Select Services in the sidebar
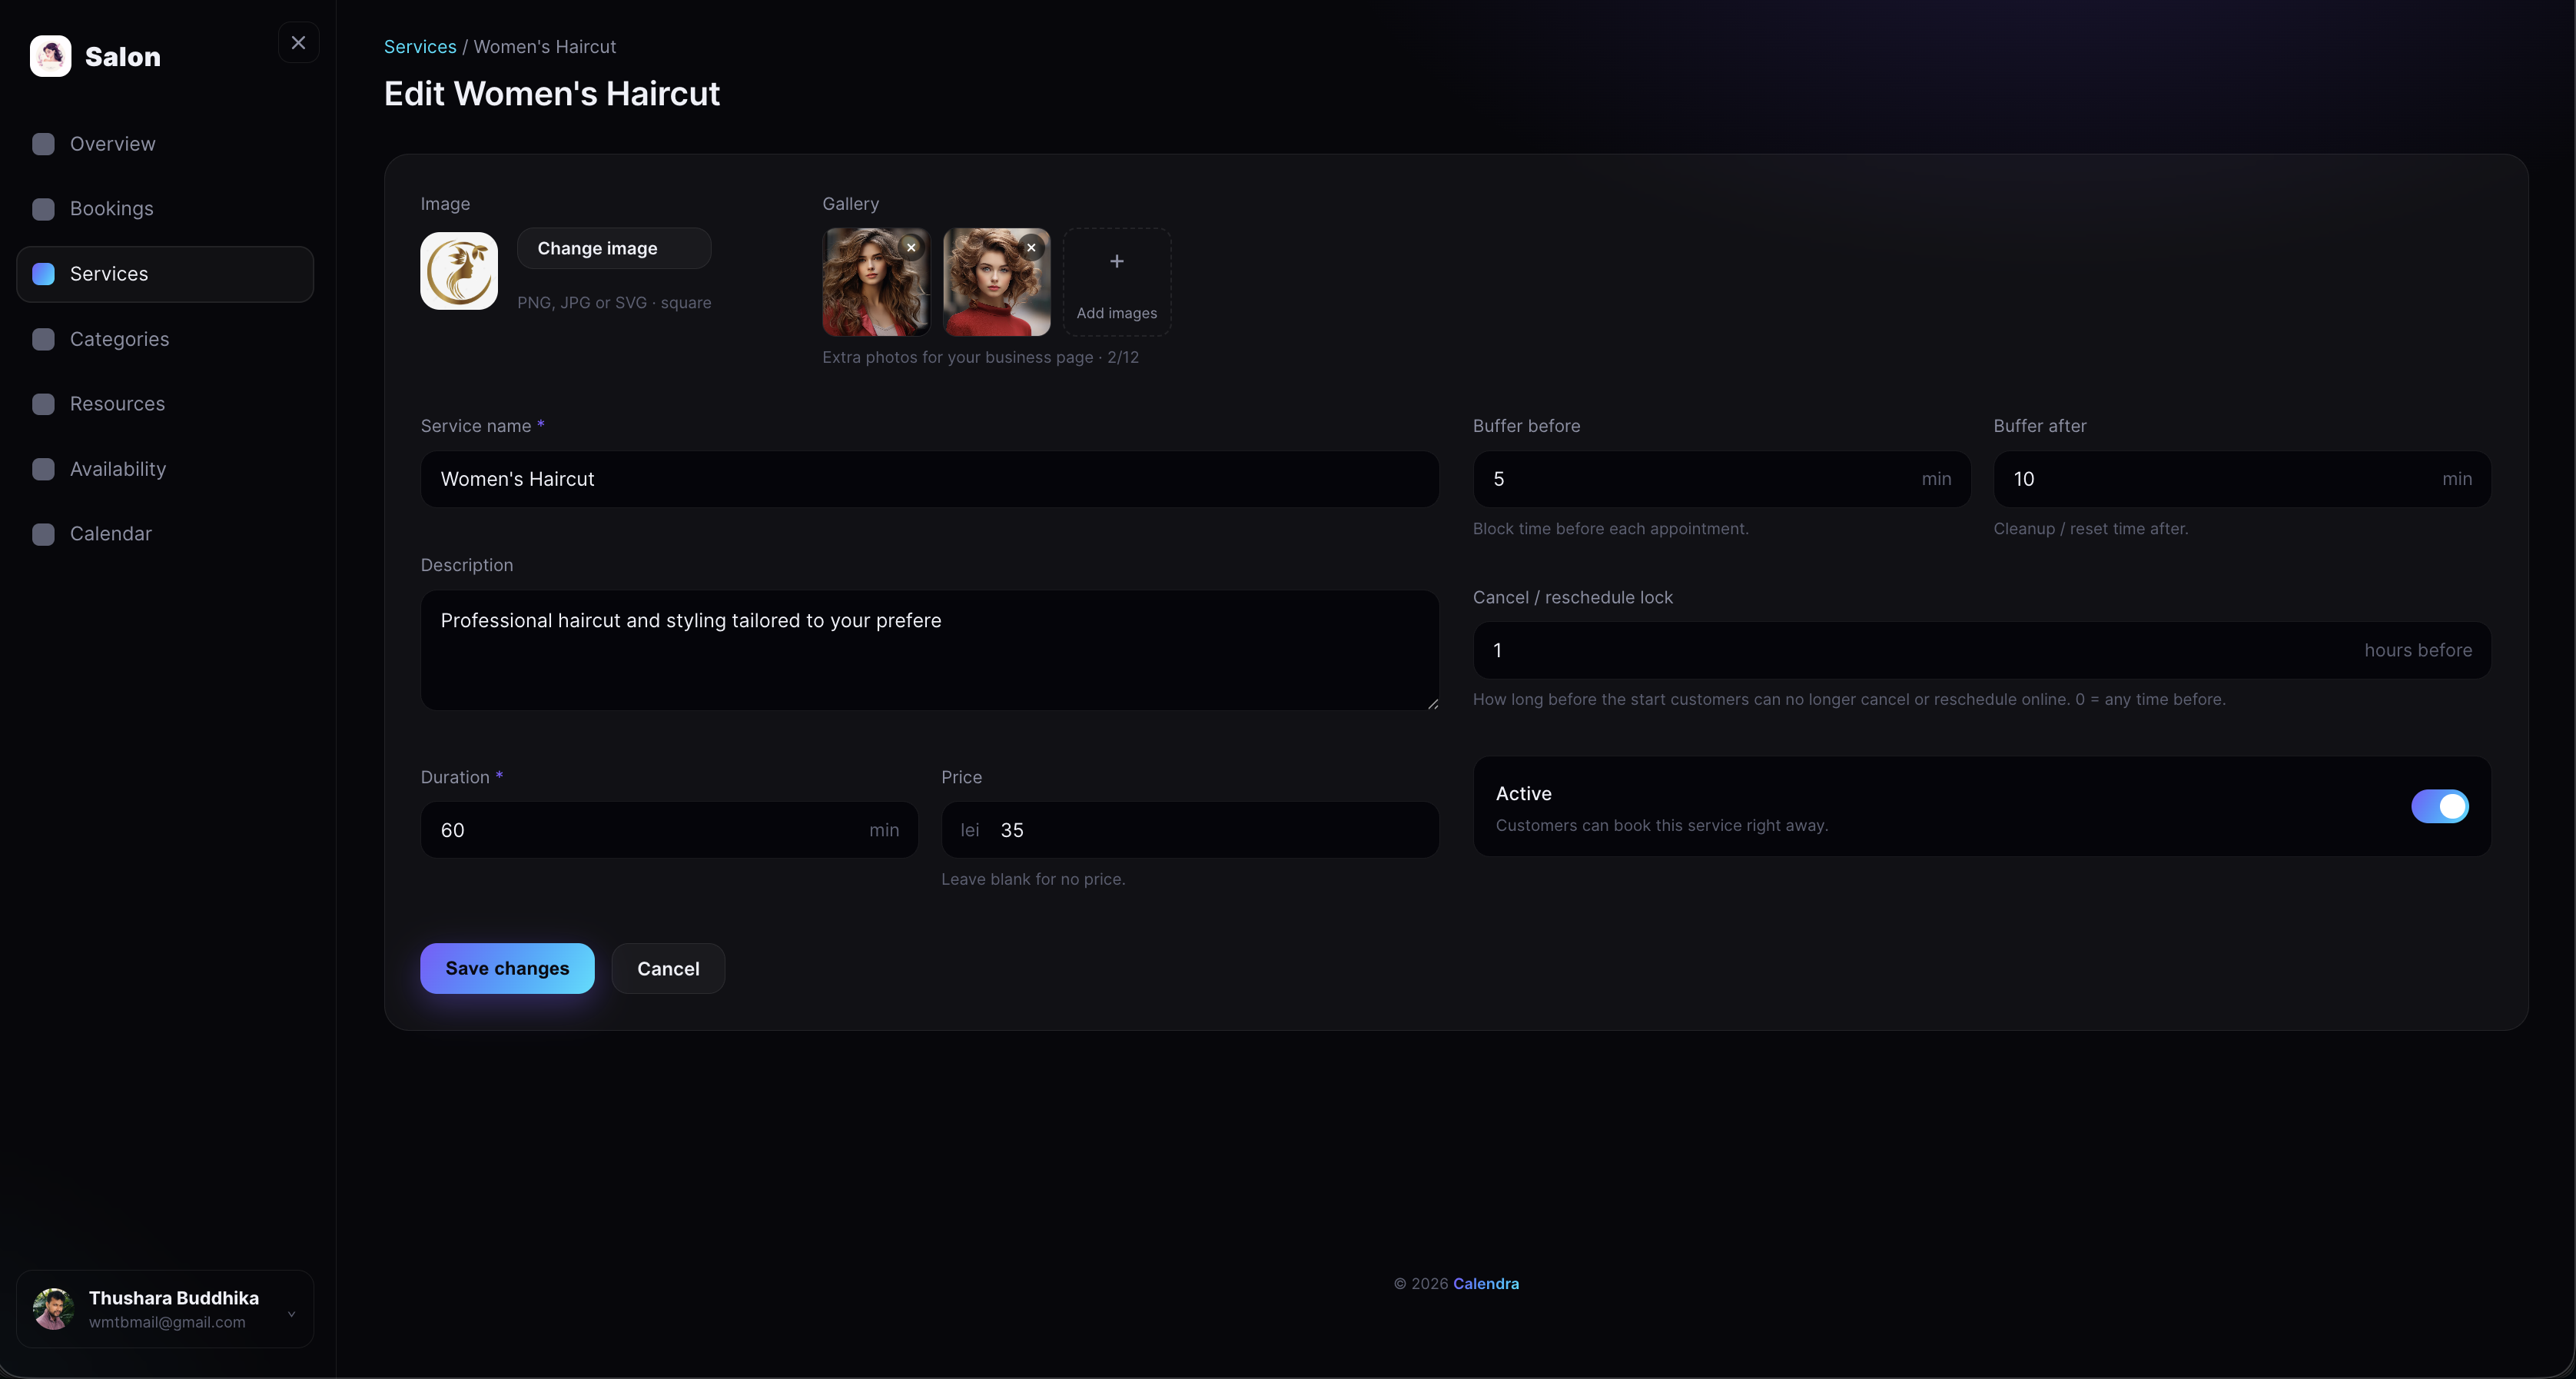Image resolution: width=2576 pixels, height=1379 pixels. (x=165, y=274)
